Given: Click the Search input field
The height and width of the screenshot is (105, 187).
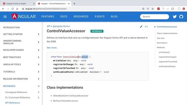Looking at the screenshot, I should click(155, 17).
